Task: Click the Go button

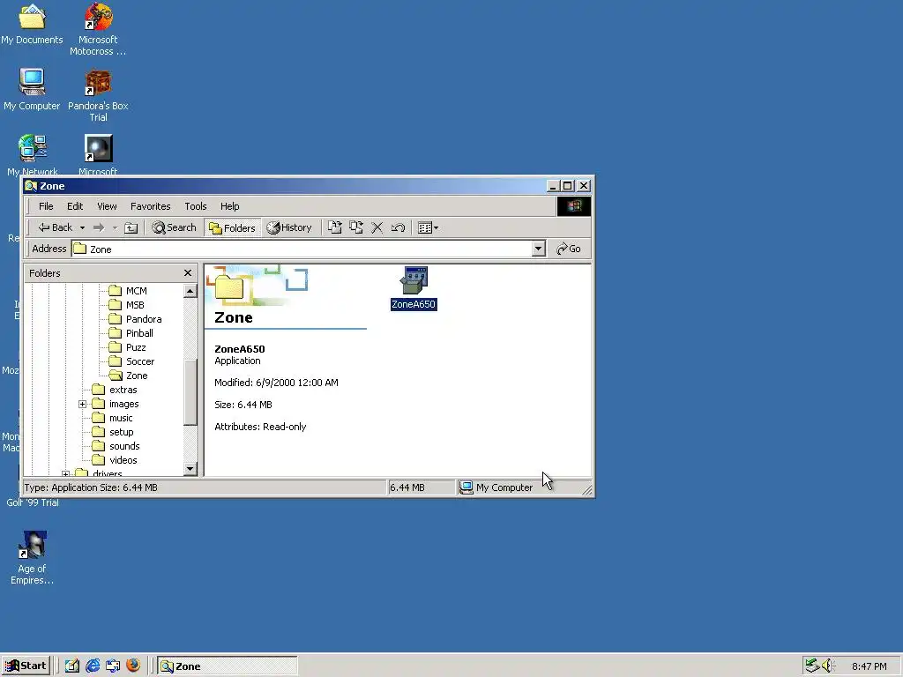Action: (x=569, y=249)
